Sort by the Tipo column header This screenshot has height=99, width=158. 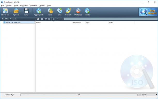(x=97, y=22)
